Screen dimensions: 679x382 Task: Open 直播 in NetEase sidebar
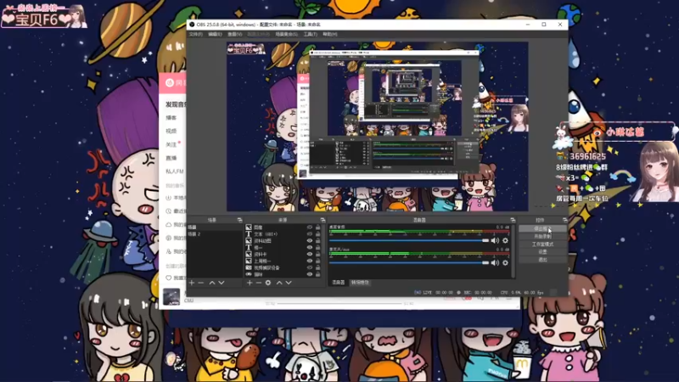[171, 158]
